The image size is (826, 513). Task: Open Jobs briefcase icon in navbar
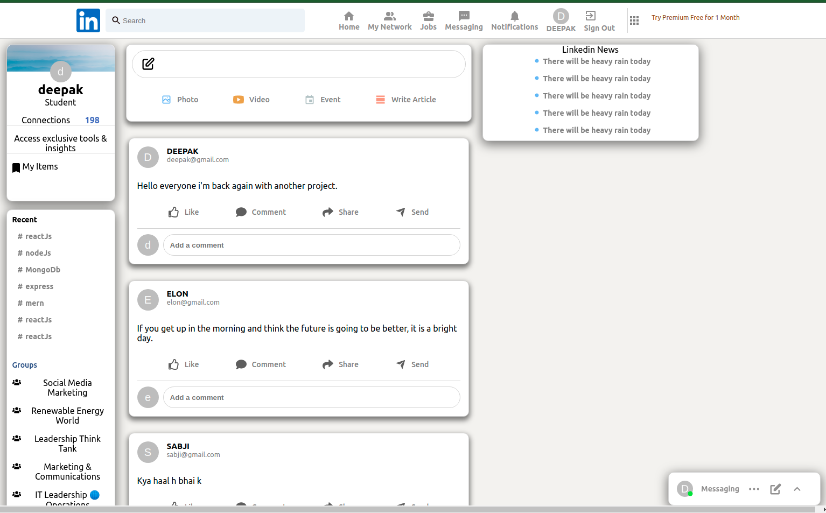(428, 16)
